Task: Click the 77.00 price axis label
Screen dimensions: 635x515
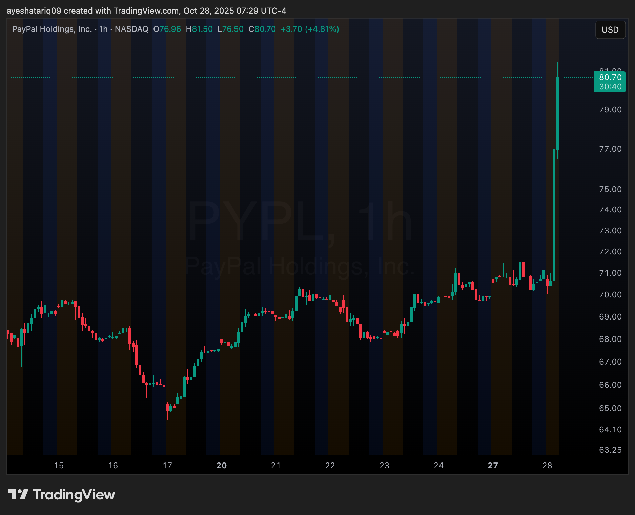Action: [x=610, y=149]
